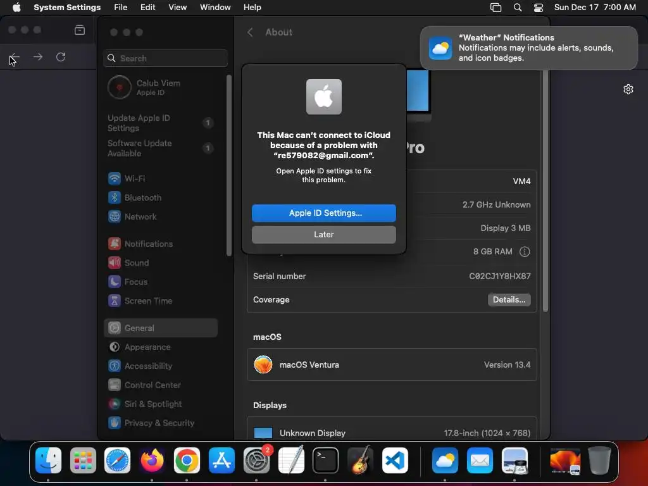Open System Settings Dock icon with badge
This screenshot has height=486, width=648.
point(256,460)
